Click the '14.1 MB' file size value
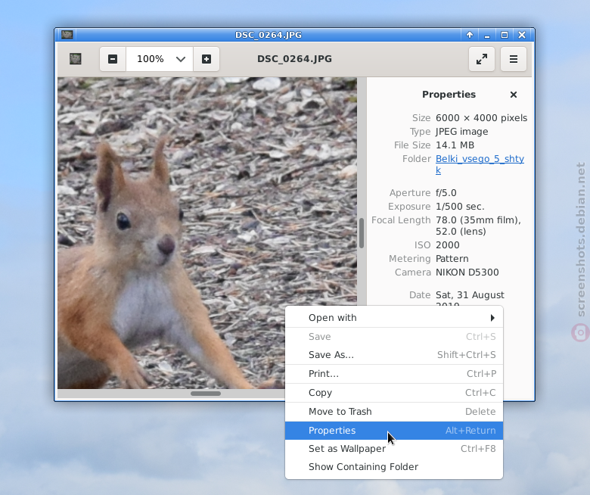 [455, 145]
